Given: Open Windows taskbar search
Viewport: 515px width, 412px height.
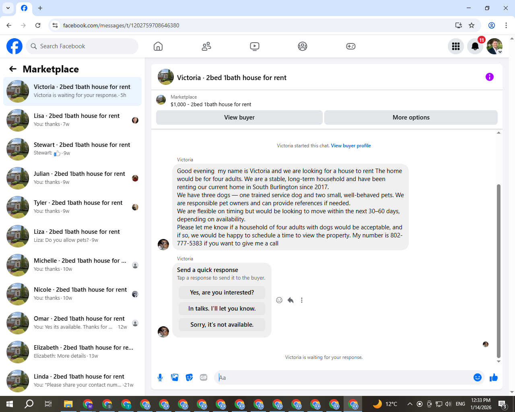Looking at the screenshot, I should point(29,404).
